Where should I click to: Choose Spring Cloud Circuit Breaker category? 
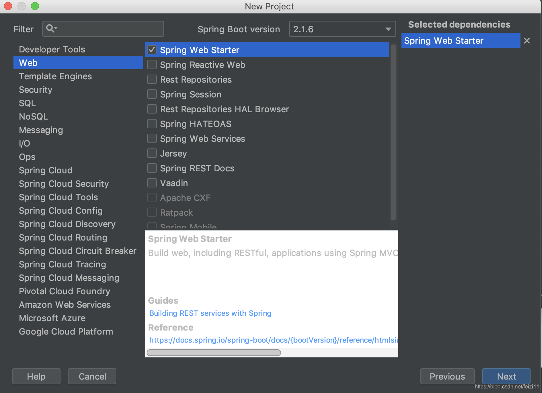pyautogui.click(x=78, y=251)
